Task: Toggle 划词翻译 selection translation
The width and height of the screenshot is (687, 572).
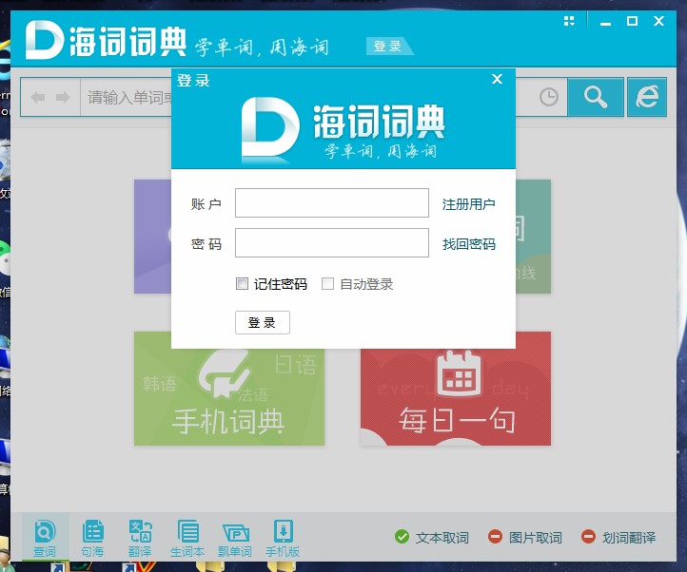Action: 618,537
